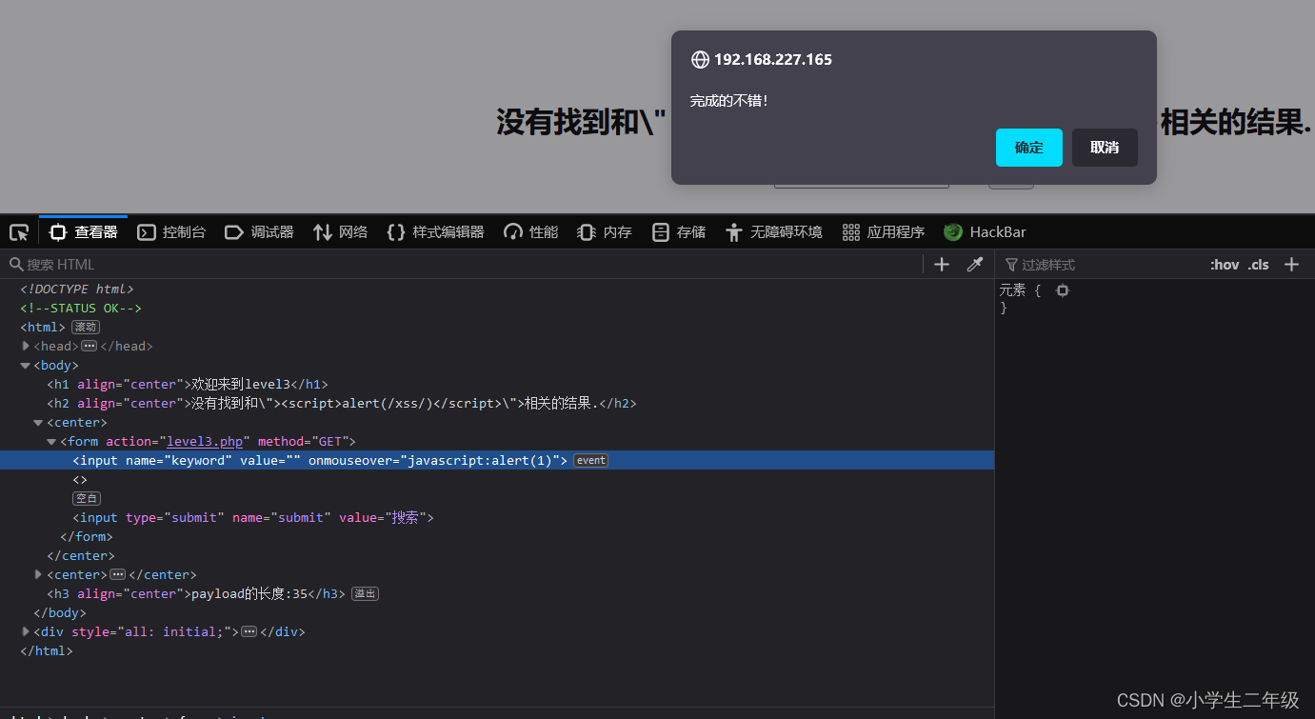The image size is (1315, 719).
Task: Select the closing /form tag line
Action: [87, 536]
